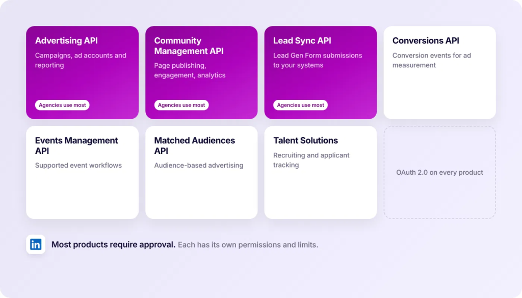Click the LinkedIn logo icon

(x=36, y=245)
